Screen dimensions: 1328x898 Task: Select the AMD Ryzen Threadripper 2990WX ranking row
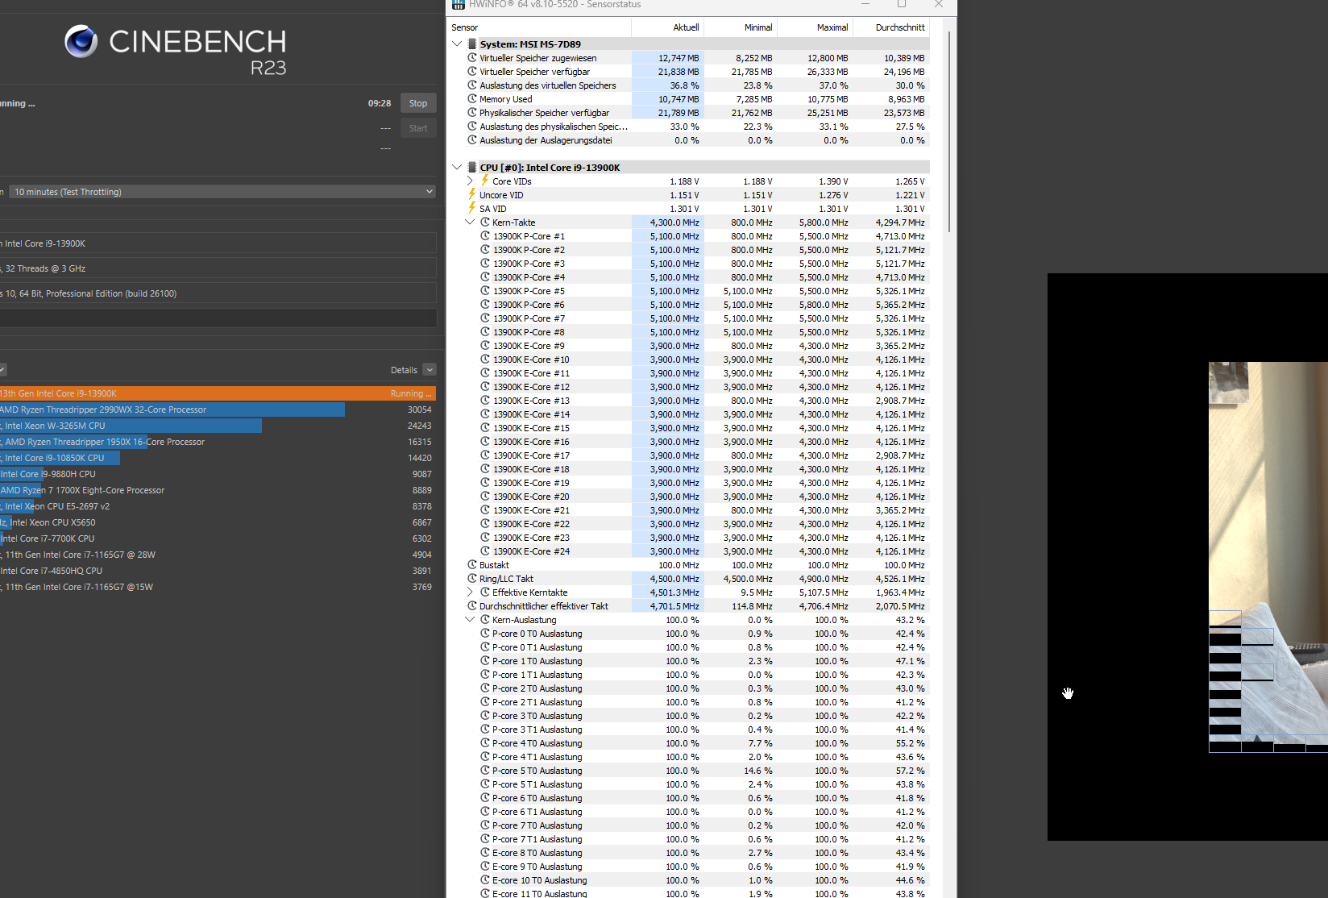[218, 410]
